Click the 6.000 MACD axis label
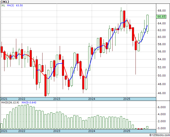The image size is (170, 137). click(162, 107)
